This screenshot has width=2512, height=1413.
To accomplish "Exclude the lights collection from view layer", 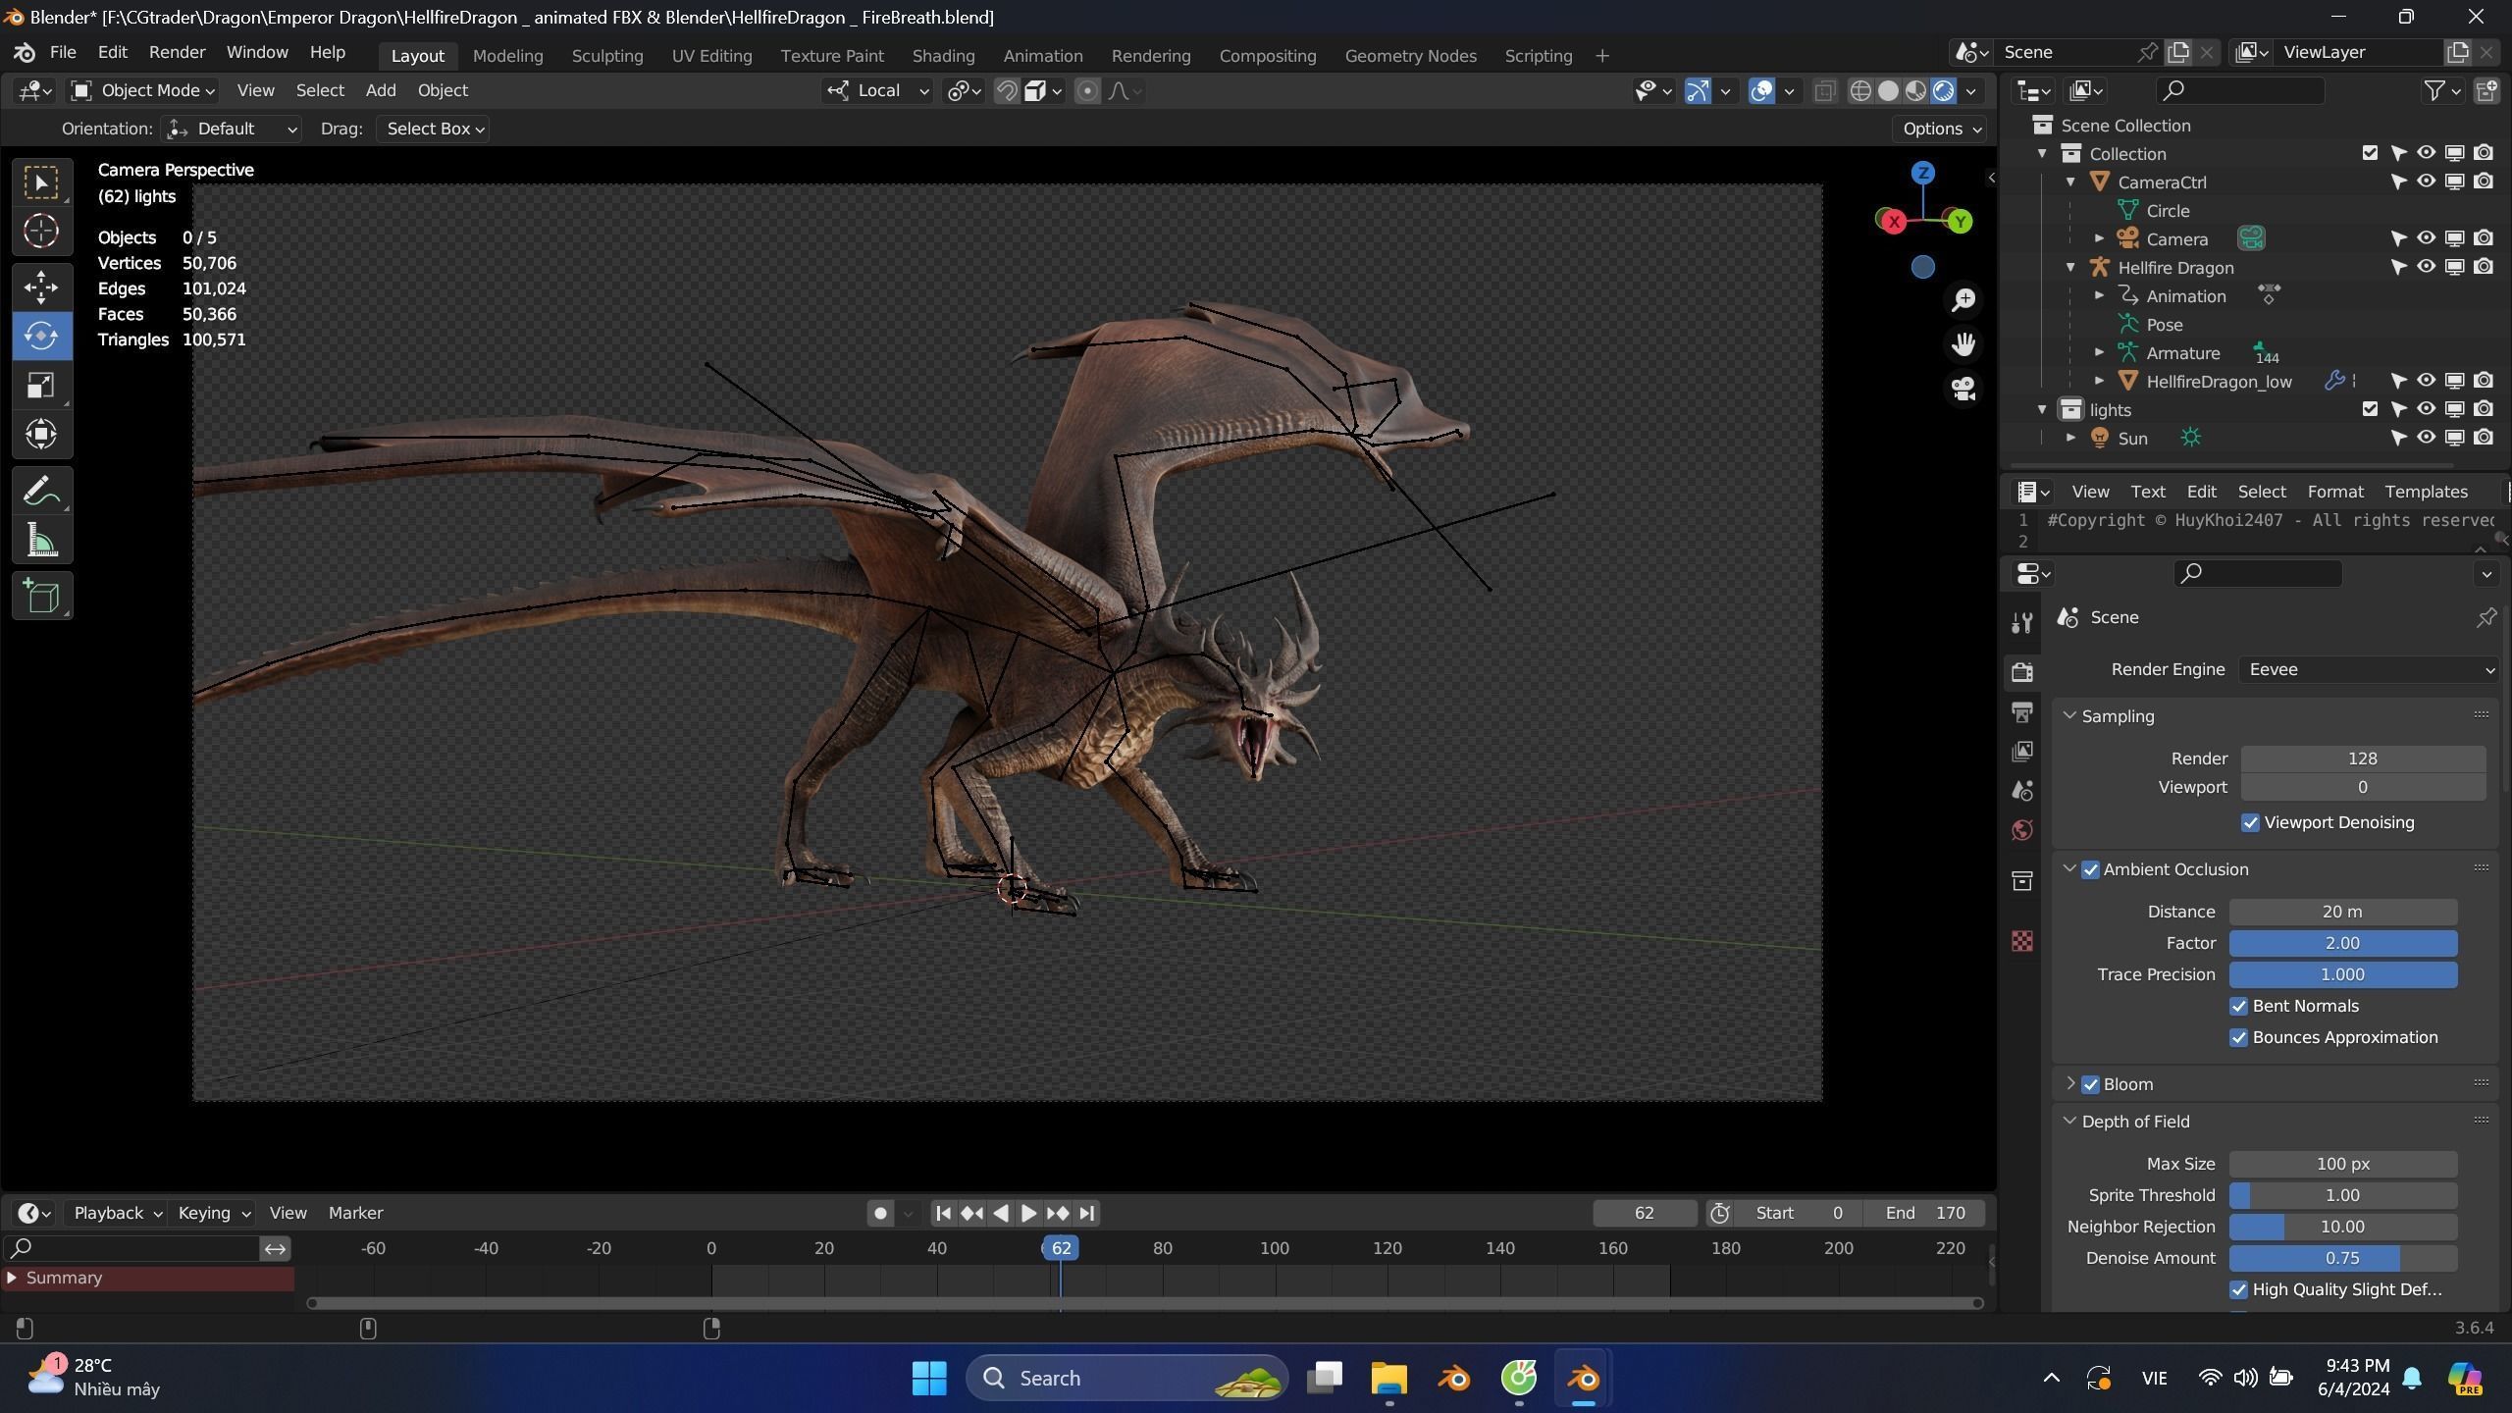I will click(2370, 409).
